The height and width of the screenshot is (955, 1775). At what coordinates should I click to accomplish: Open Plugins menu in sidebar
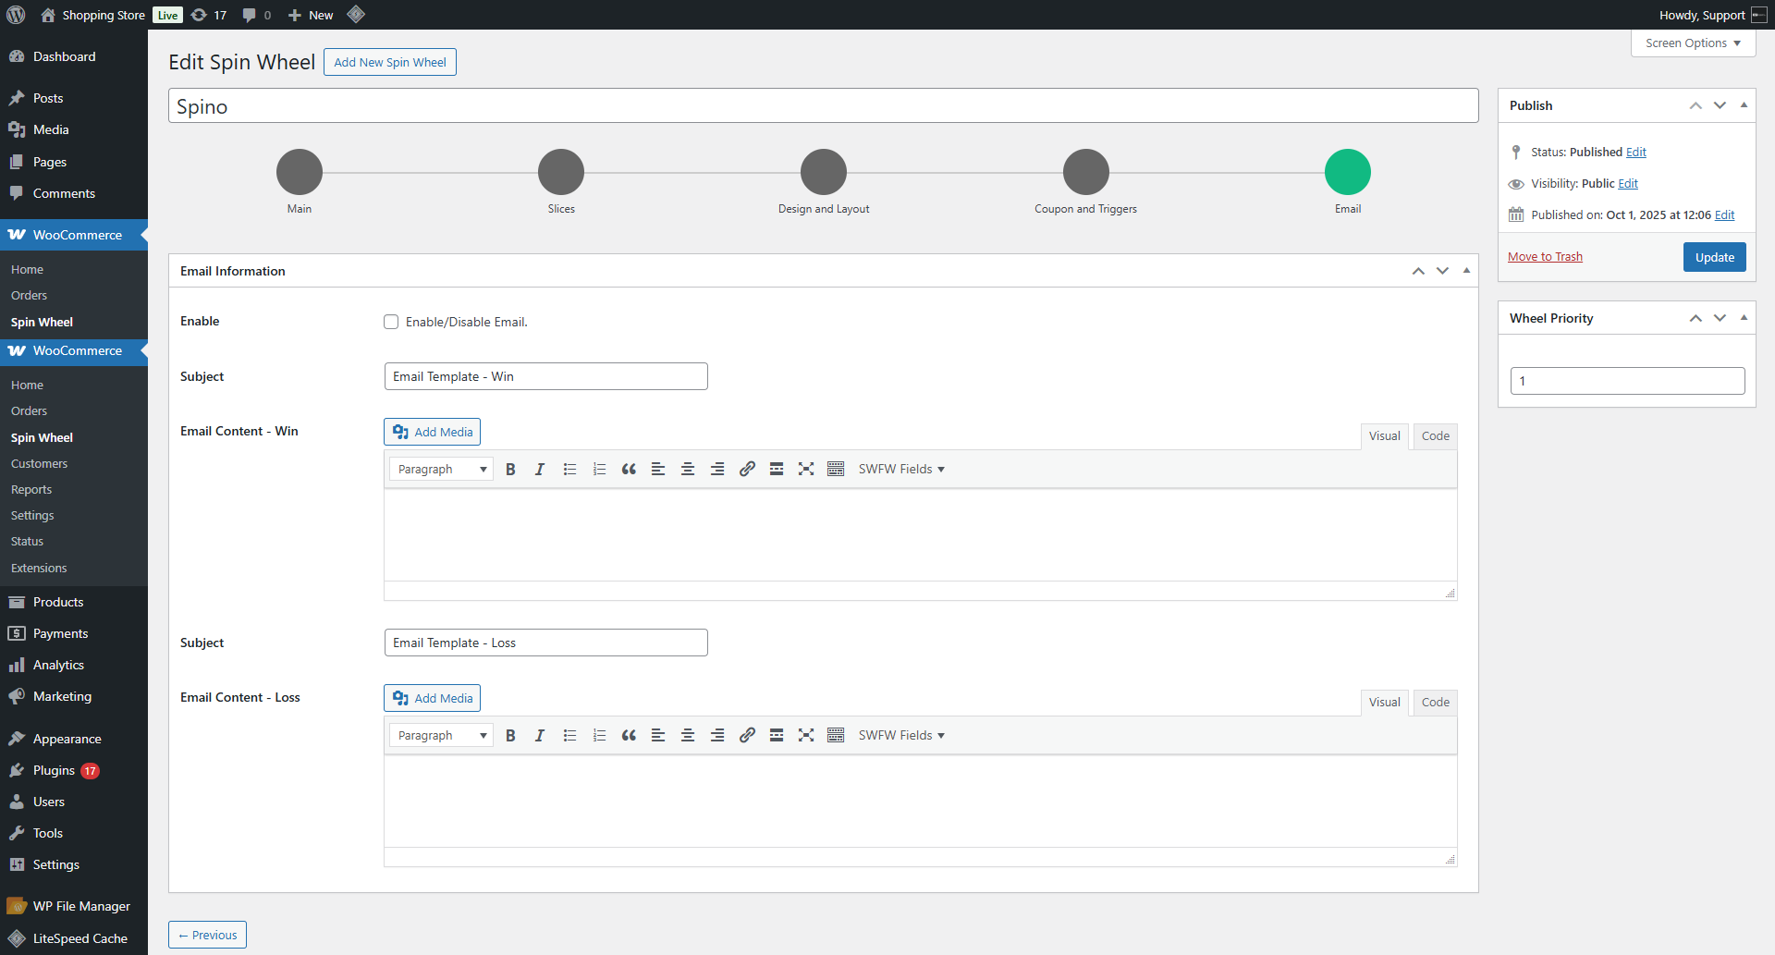point(54,770)
